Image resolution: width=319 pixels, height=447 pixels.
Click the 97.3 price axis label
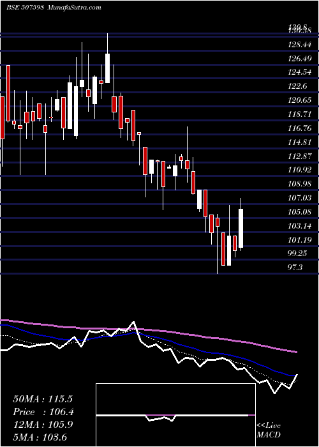pos(295,268)
